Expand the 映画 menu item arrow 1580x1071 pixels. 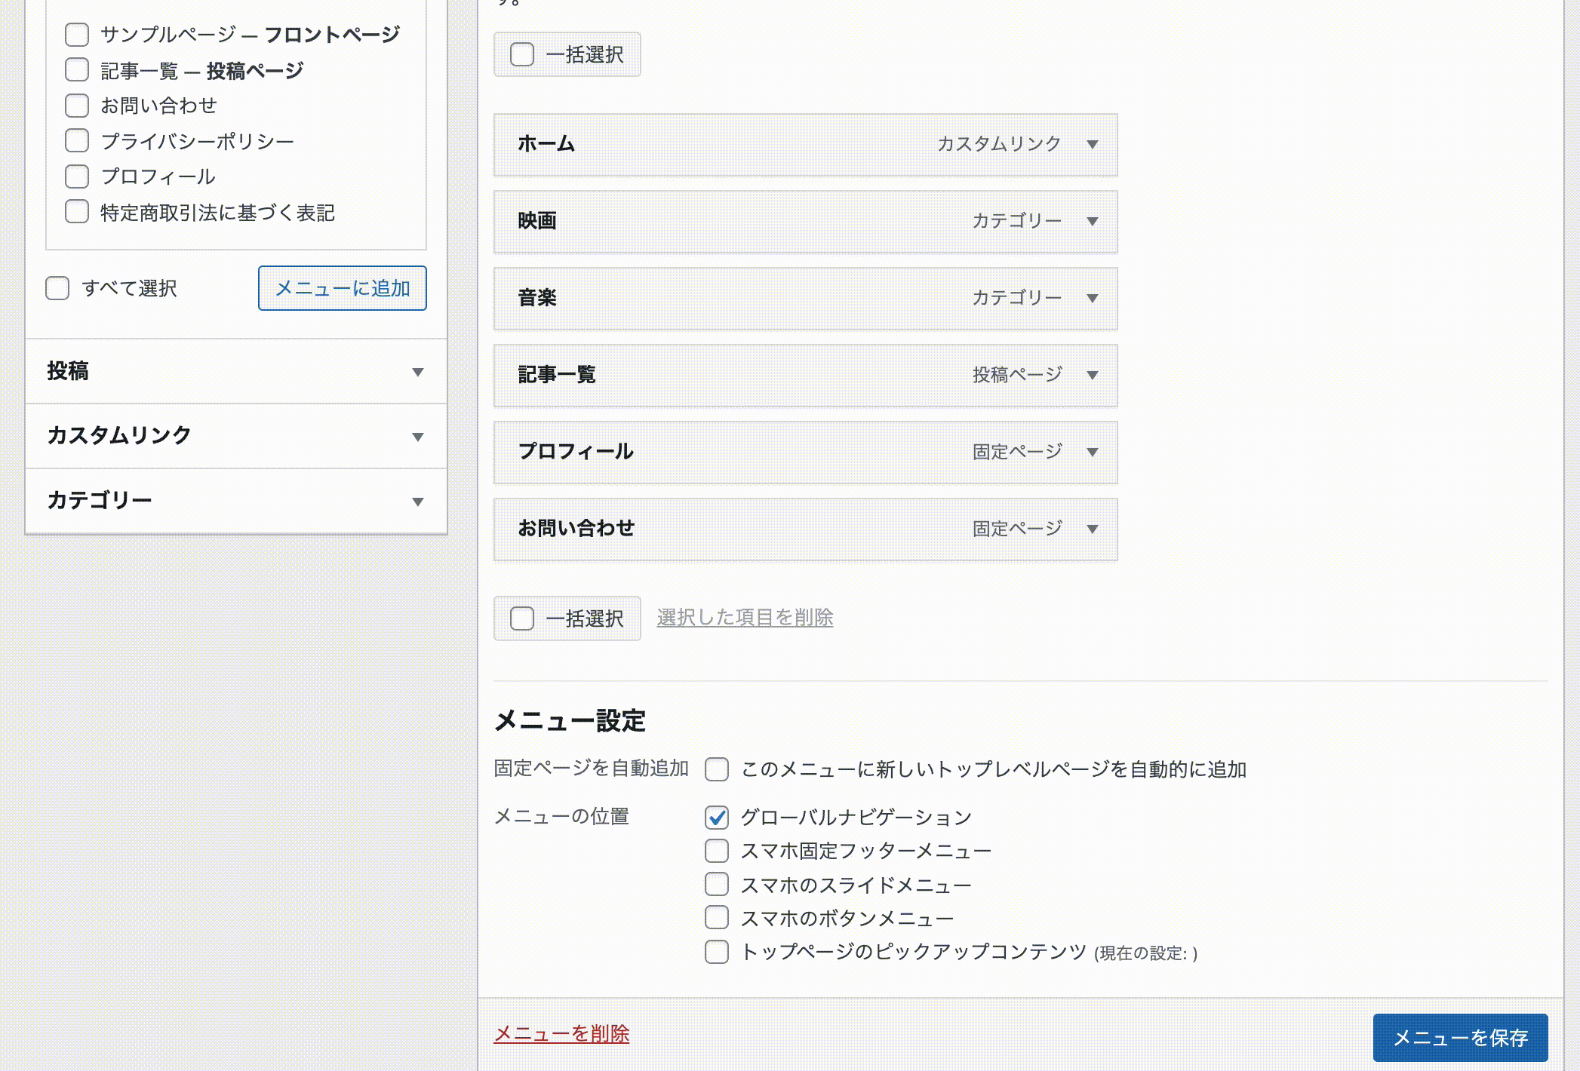(1092, 222)
